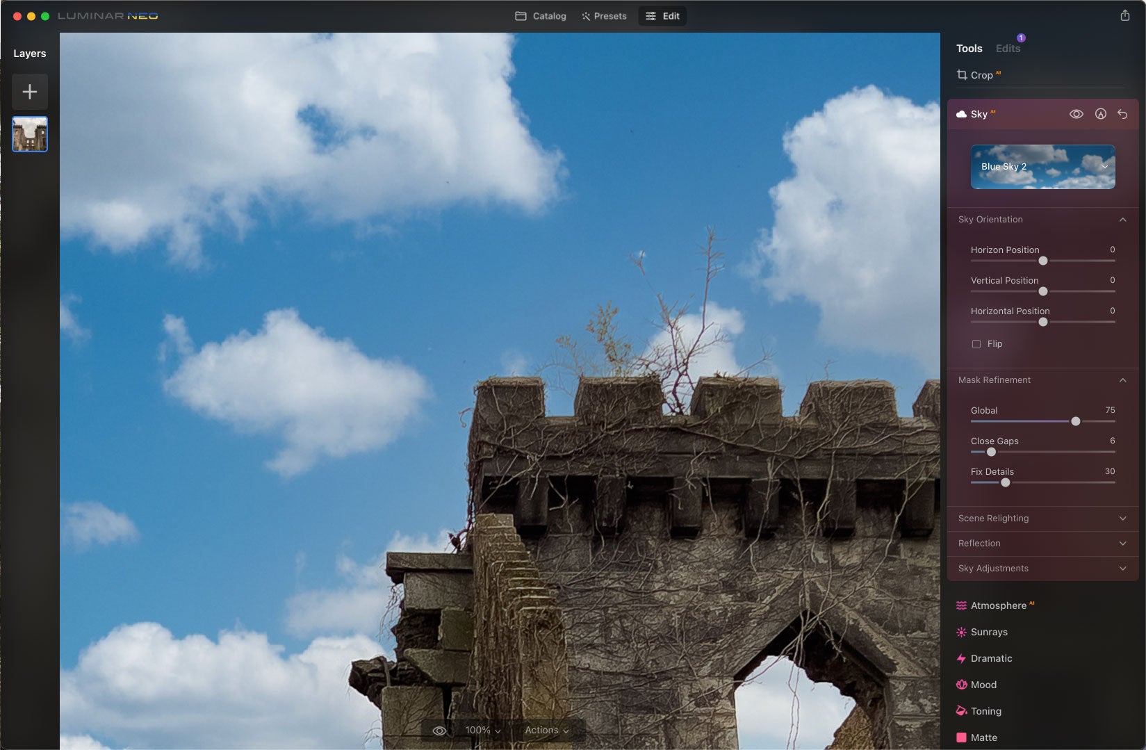Select the Edit tab
The width and height of the screenshot is (1146, 750).
pos(662,16)
